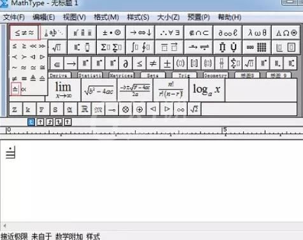This screenshot has width=303, height=240.
Task: Insert the congruent ≅ symbol from the palette
Action: coord(42,68)
